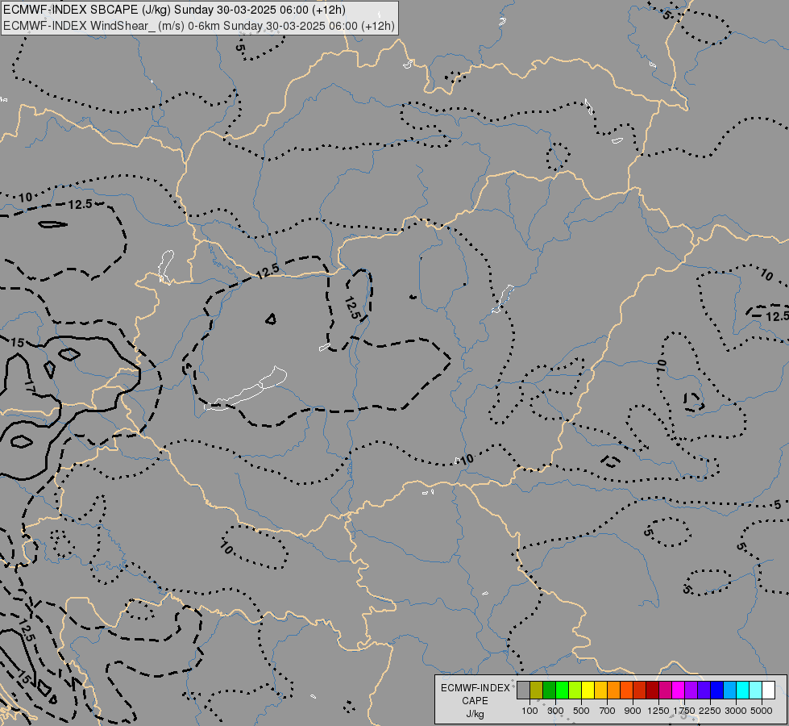The image size is (789, 726).
Task: Click the 900 legend scale value
Action: pos(633,711)
